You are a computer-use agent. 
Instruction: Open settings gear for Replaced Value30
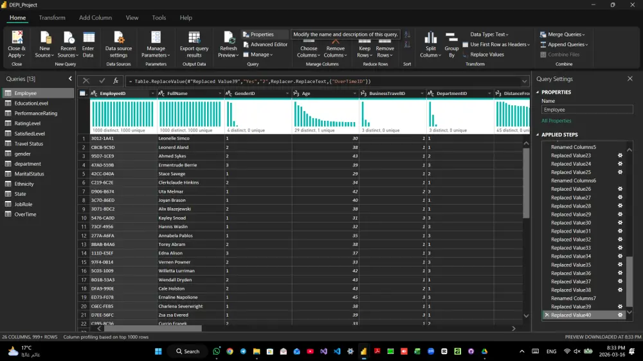tap(620, 222)
